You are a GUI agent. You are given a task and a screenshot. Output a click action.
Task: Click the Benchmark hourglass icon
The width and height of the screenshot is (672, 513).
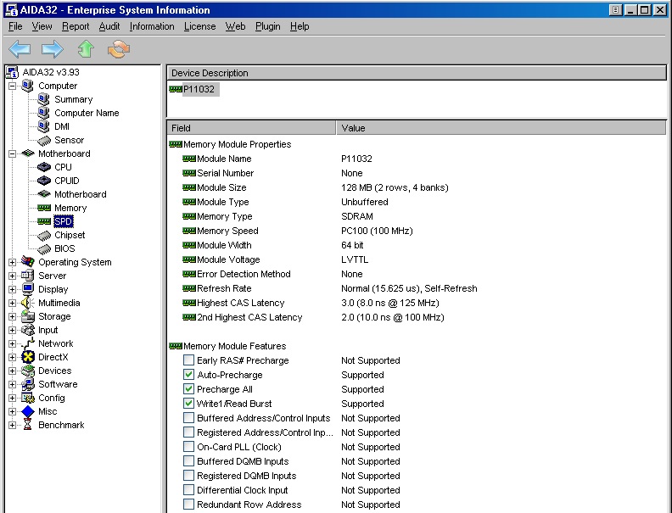[x=28, y=425]
